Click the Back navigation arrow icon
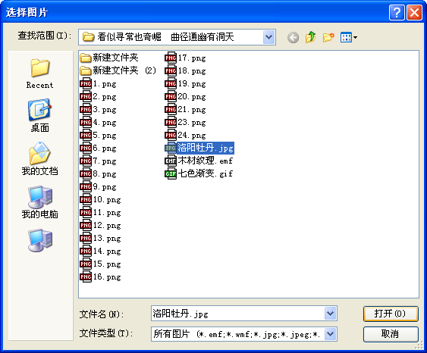The height and width of the screenshot is (353, 427). pos(293,37)
